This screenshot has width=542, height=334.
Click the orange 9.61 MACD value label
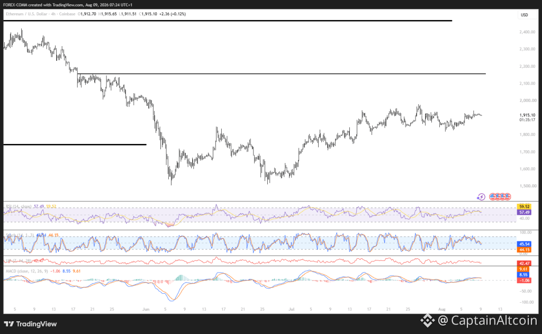point(523,269)
